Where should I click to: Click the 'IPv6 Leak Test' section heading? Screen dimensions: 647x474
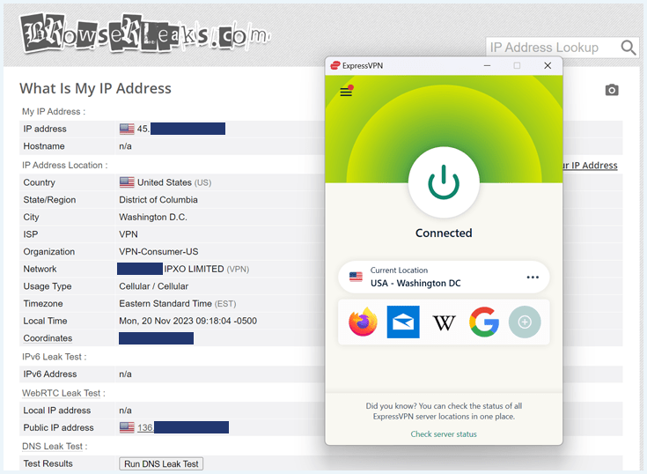54,357
